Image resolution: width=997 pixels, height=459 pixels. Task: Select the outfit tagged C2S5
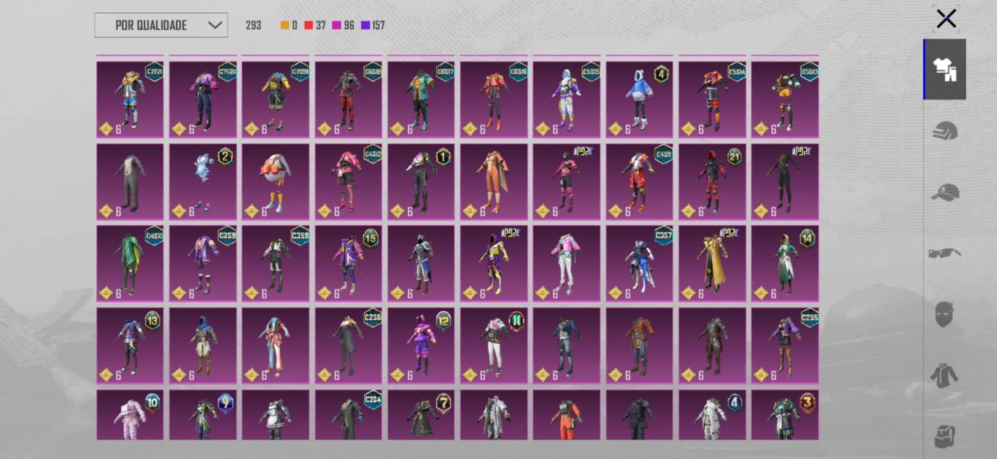(785, 346)
